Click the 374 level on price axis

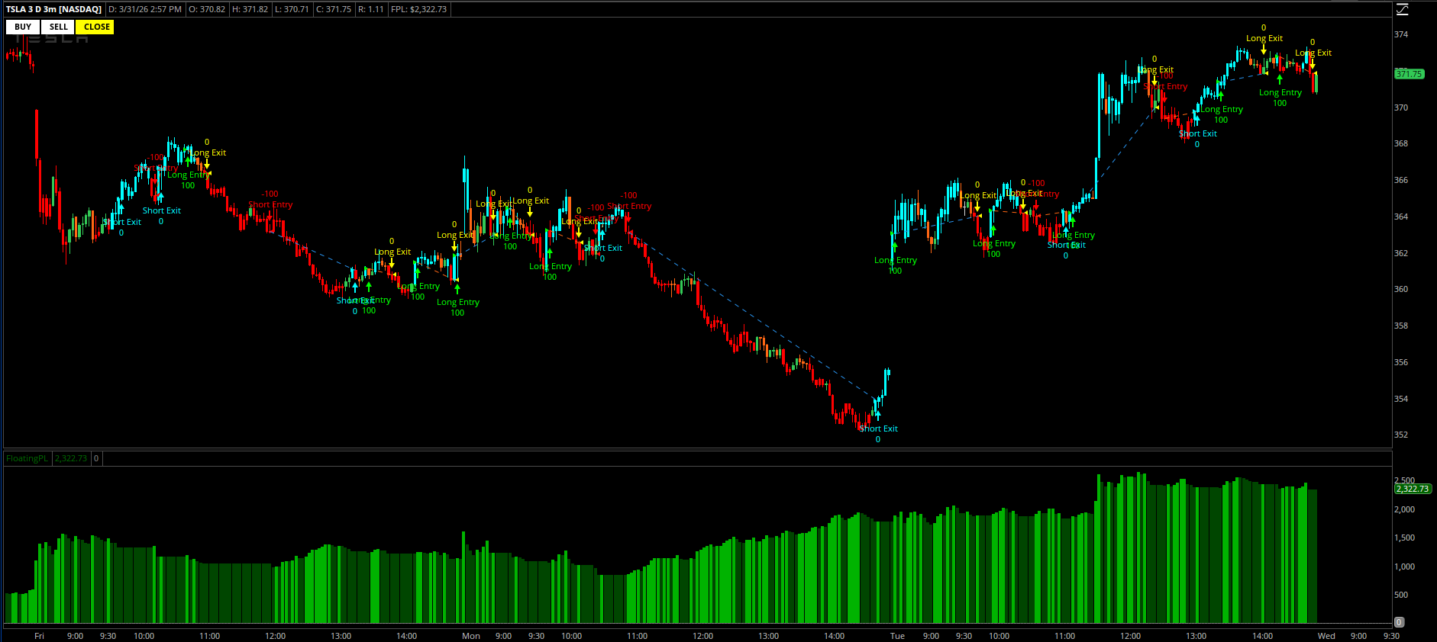click(1401, 34)
